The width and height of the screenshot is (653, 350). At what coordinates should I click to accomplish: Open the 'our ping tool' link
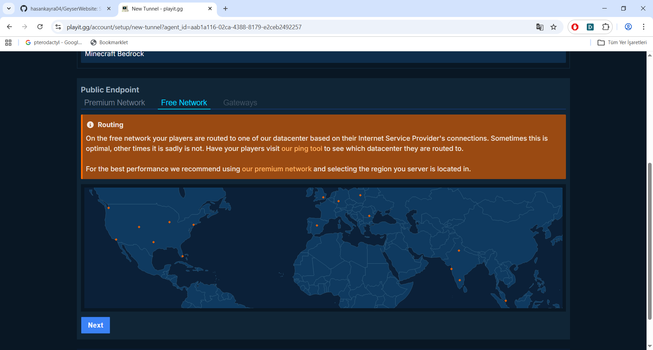(x=302, y=148)
